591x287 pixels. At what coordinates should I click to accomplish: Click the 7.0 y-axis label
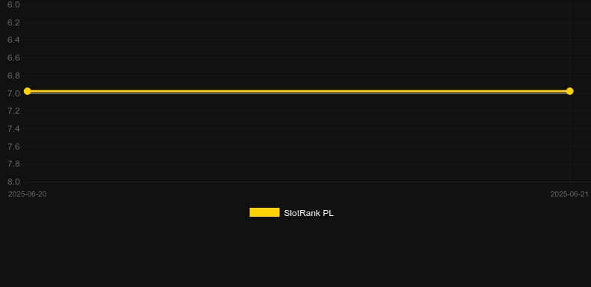pos(13,93)
